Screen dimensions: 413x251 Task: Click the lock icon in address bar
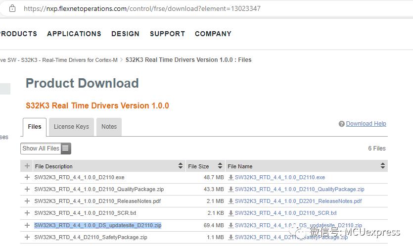tap(12, 8)
